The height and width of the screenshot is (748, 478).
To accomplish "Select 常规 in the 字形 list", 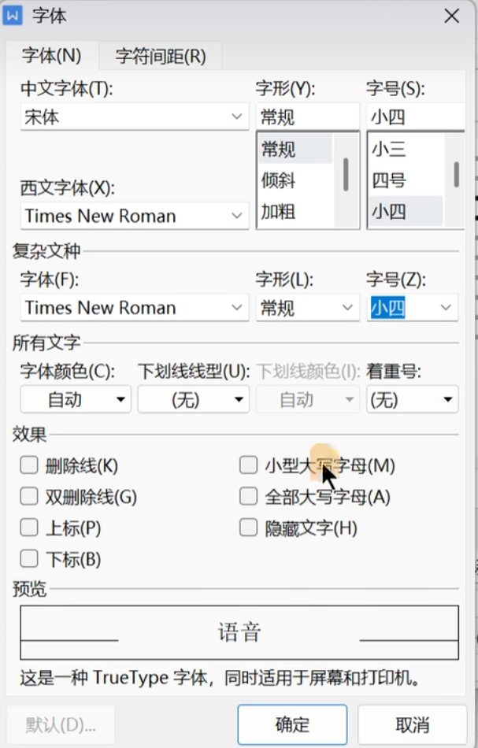I will coord(295,150).
